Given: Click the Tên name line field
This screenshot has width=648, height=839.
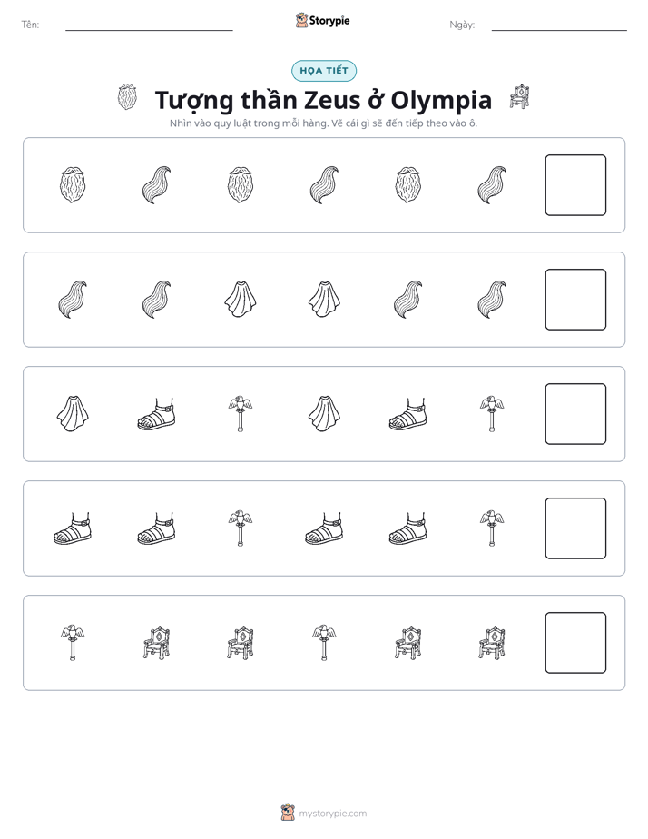Looking at the screenshot, I should pos(149,25).
